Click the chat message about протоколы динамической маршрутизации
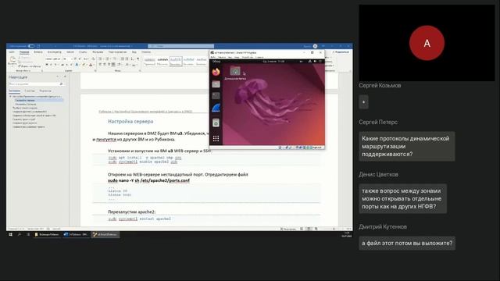 407,146
